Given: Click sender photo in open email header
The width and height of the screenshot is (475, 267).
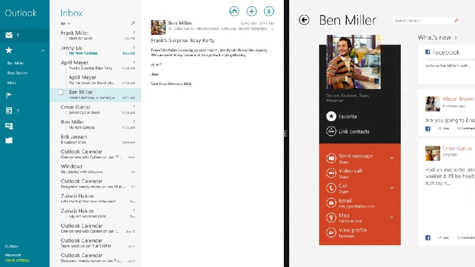Looking at the screenshot, I should point(159,27).
